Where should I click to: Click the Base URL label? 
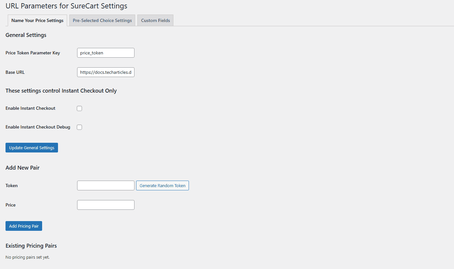(15, 72)
